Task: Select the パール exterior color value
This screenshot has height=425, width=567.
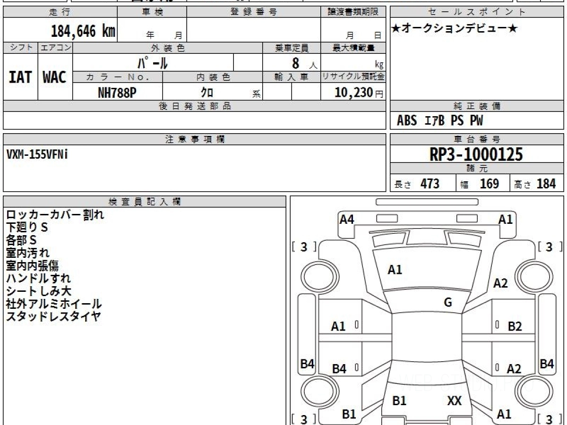Action: [153, 62]
